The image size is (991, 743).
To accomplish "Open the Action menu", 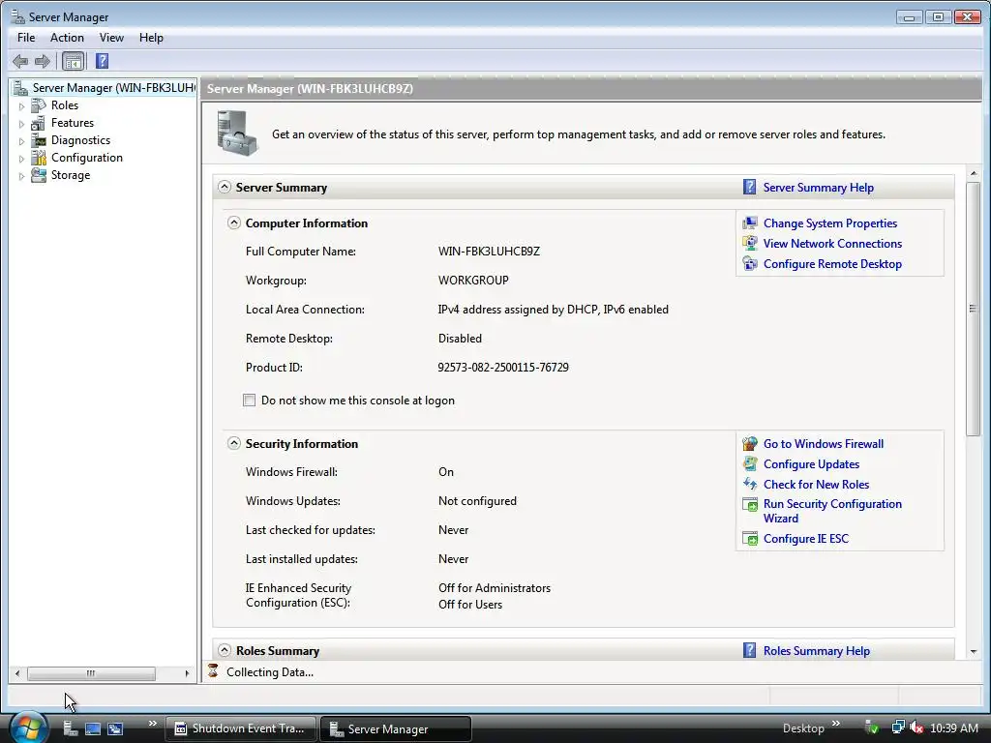I will [x=67, y=38].
